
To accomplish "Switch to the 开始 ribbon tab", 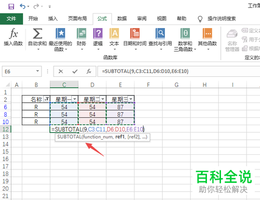I will coord(33,19).
